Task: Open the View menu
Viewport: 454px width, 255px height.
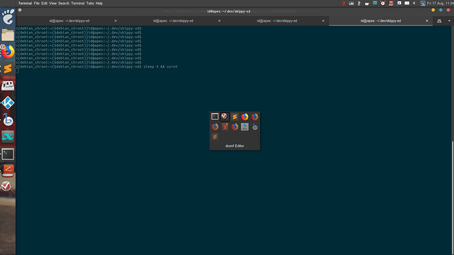Action: click(x=53, y=3)
